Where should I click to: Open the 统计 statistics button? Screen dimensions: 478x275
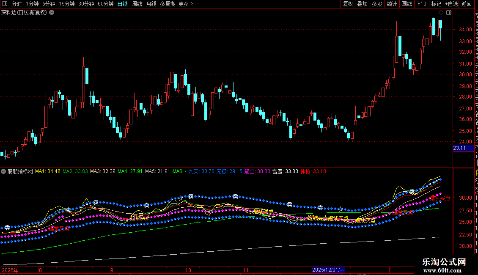[392, 4]
